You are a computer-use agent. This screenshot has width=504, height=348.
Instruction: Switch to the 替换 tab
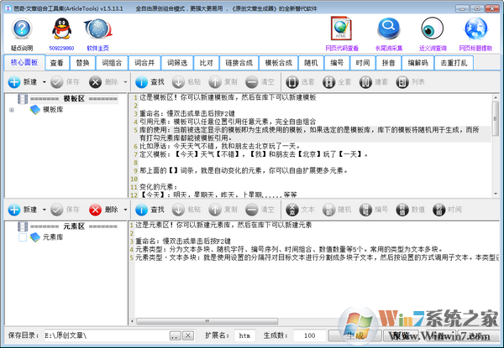point(82,63)
